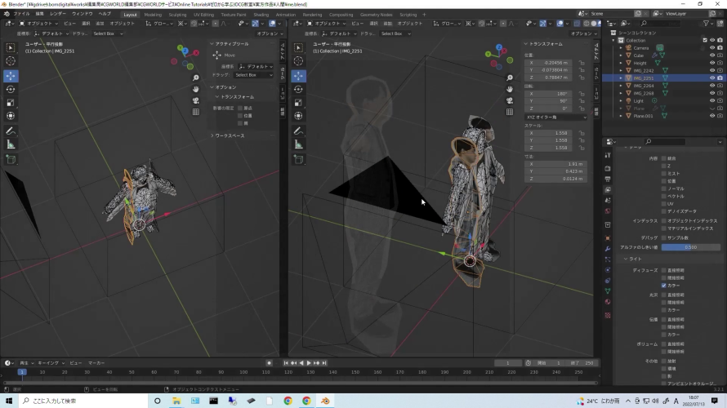
Task: Toggle Light visibility eye icon
Action: coord(712,100)
